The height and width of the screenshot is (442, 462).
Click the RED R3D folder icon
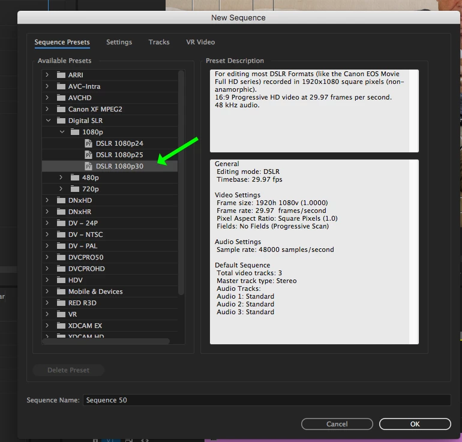61,303
